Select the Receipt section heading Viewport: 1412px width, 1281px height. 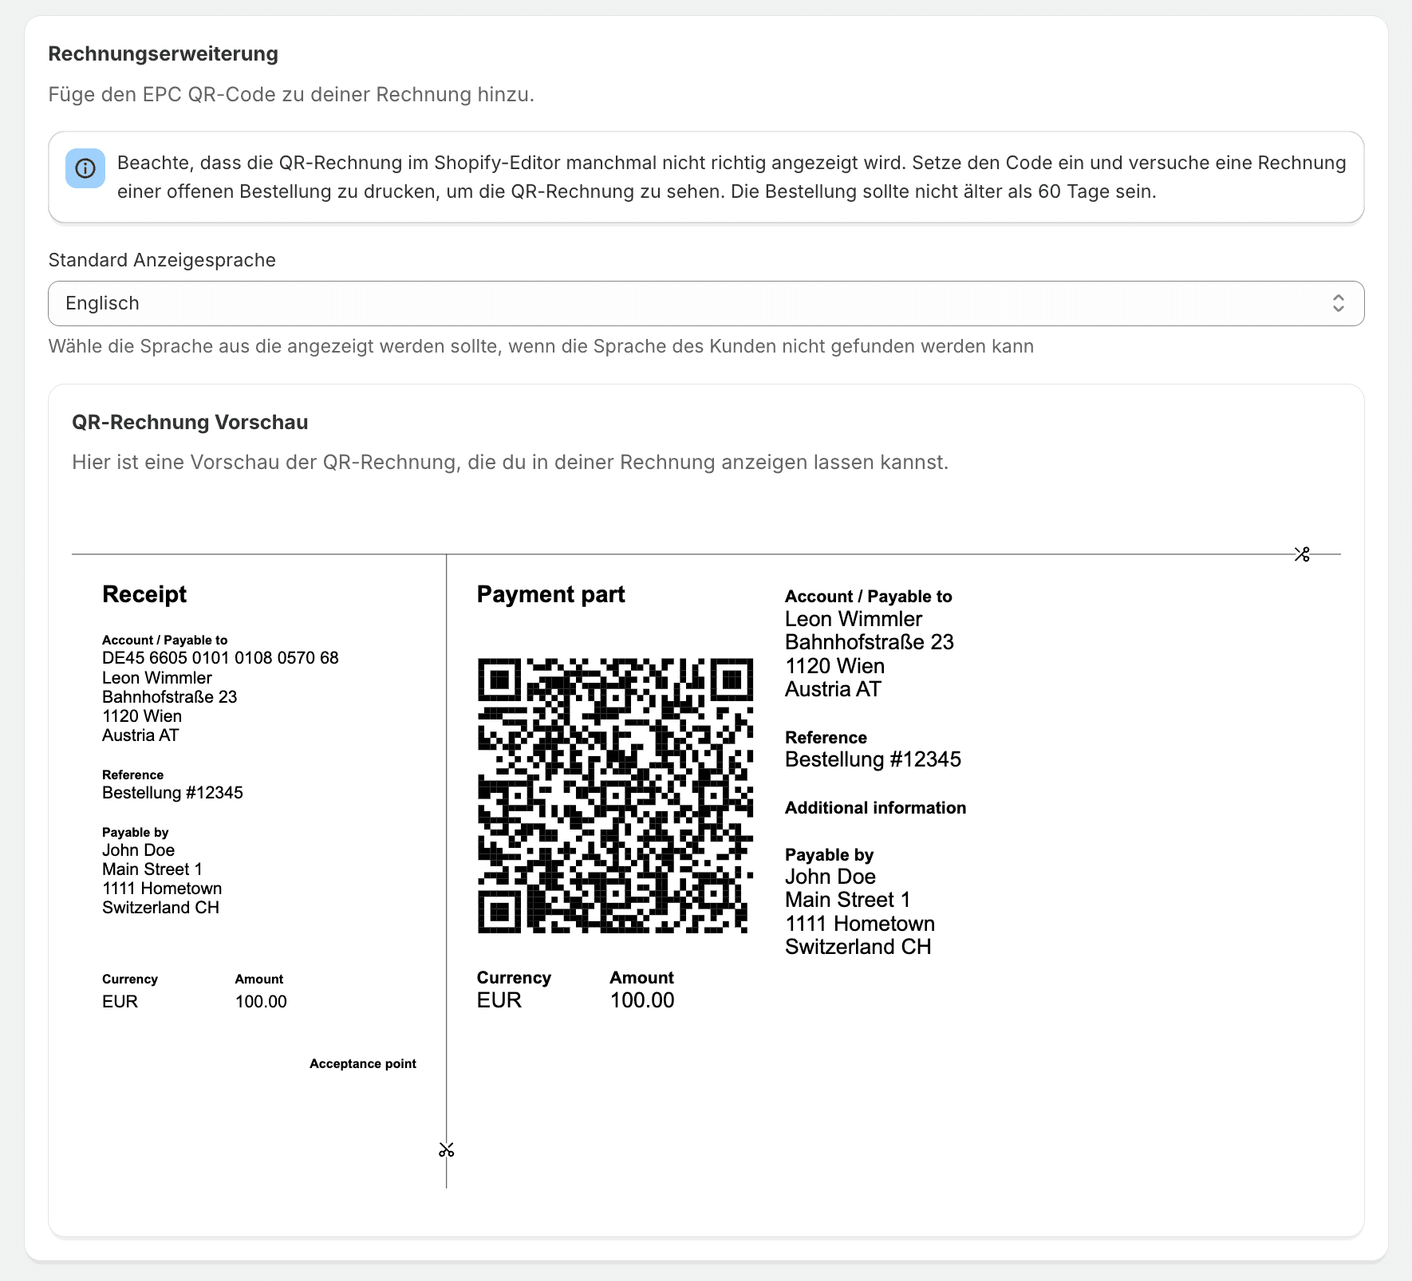coord(144,593)
